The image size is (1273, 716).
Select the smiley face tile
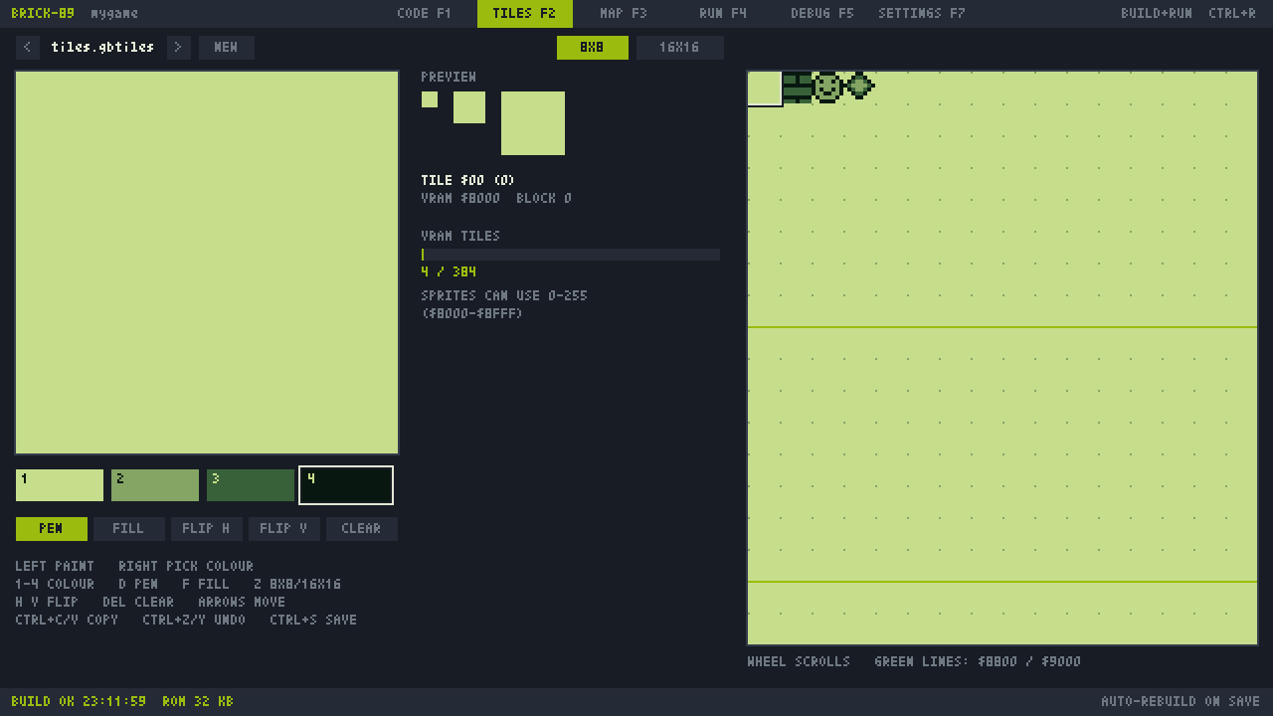point(828,88)
